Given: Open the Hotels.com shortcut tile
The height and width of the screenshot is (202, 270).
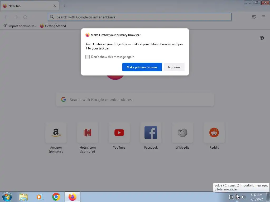Looking at the screenshot, I should click(88, 133).
